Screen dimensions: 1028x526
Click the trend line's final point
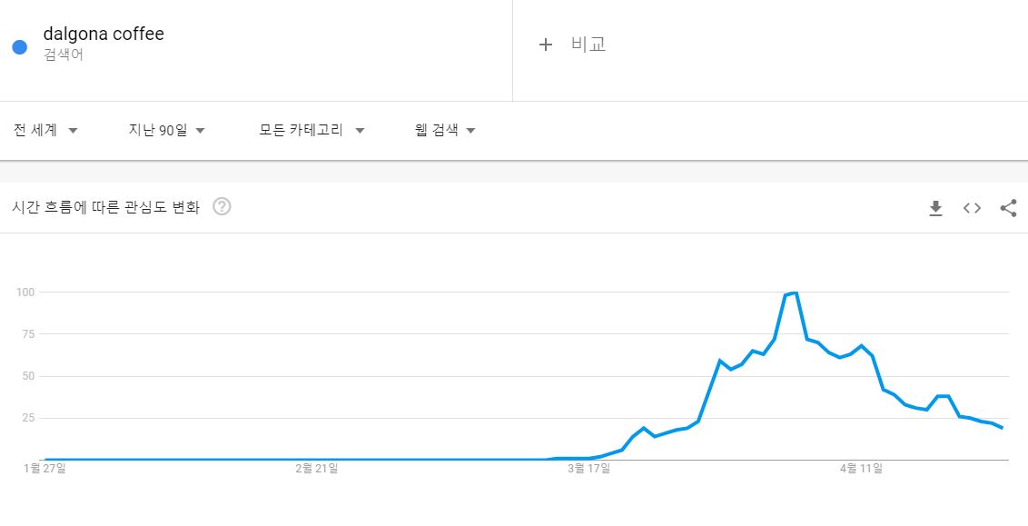pyautogui.click(x=1003, y=428)
